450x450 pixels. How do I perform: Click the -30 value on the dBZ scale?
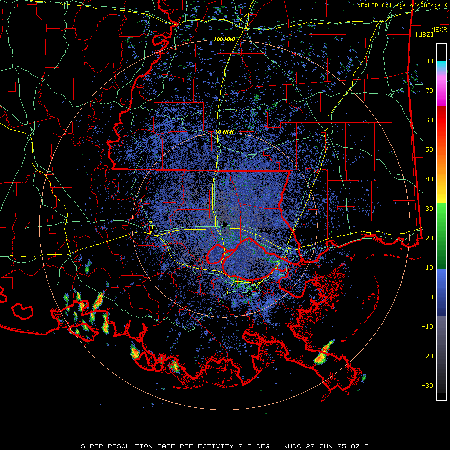click(427, 385)
